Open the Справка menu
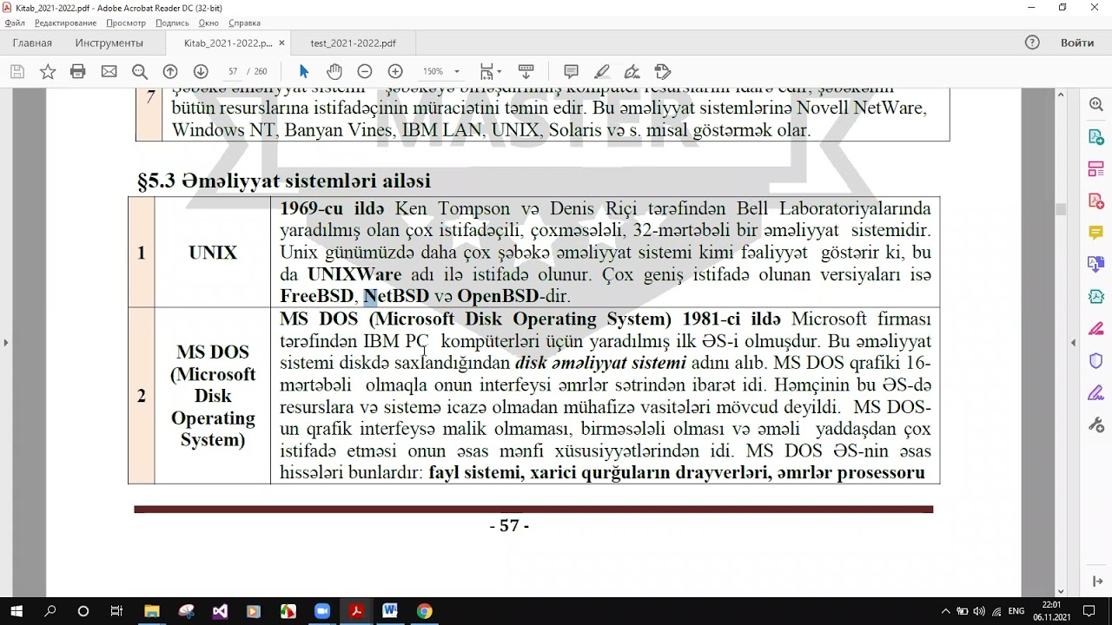The image size is (1112, 625). pyautogui.click(x=244, y=23)
